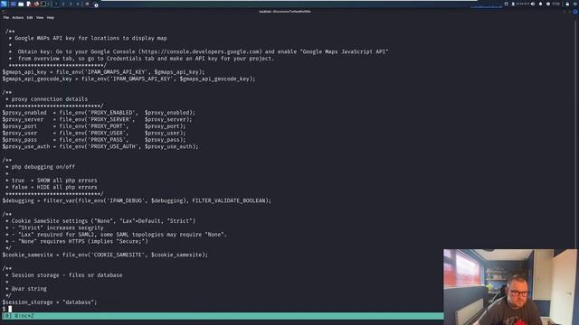Open terminal emulator launcher in panel
This screenshot has height=325, width=579.
click(43, 4)
